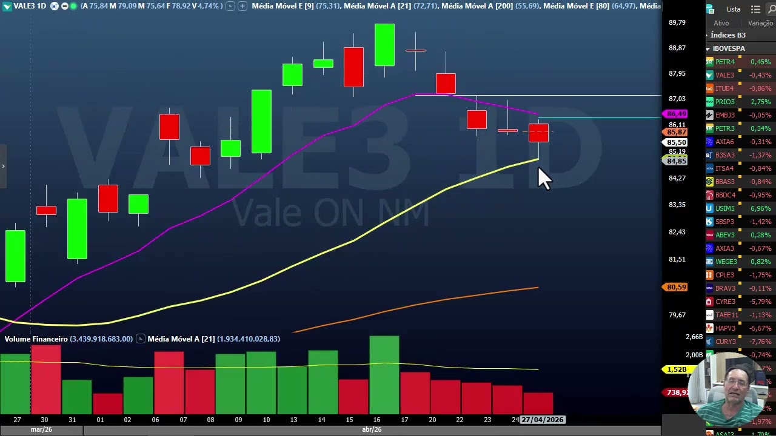Click the VALE3 company logo icon
The height and width of the screenshot is (436, 776).
(x=710, y=75)
